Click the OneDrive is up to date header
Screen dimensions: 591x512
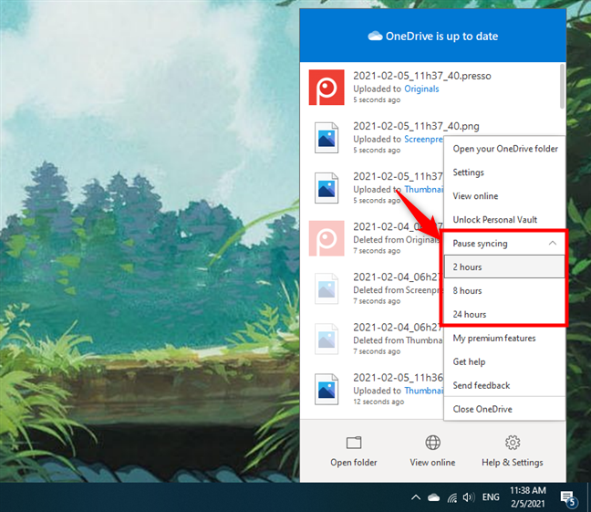pos(432,37)
